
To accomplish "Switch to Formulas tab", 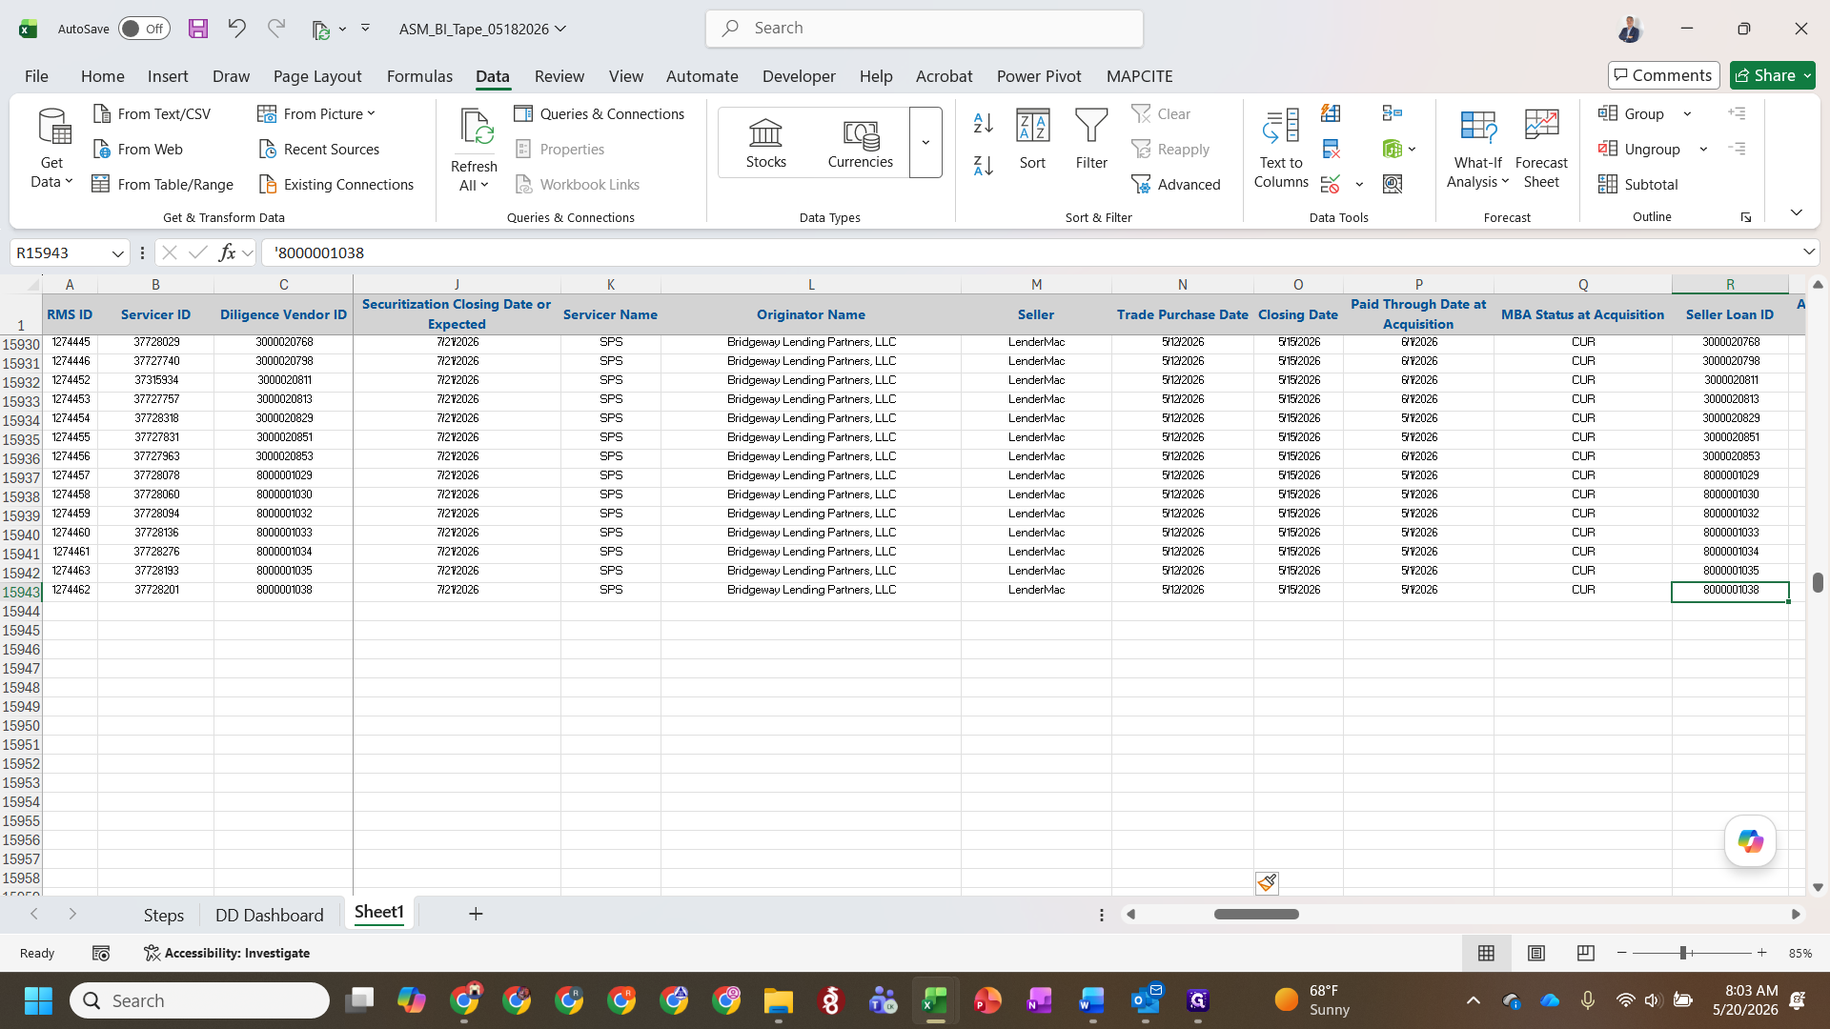I will (419, 76).
